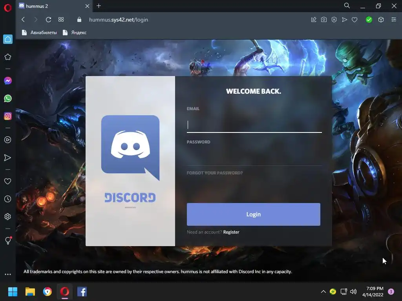
Task: Open File Explorer from taskbar
Action: pyautogui.click(x=30, y=292)
